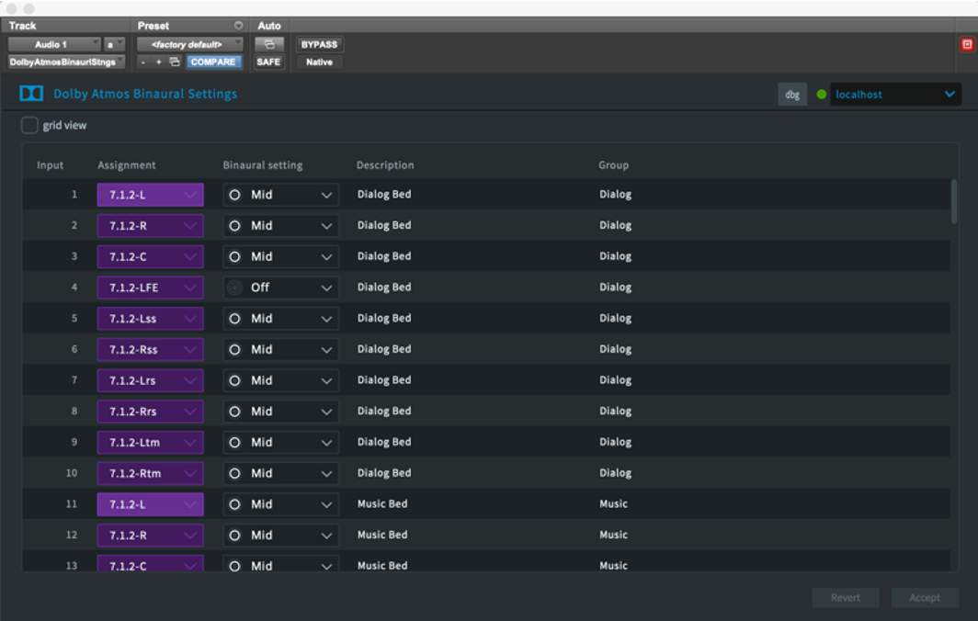Click the Mid circle icon on input 5
Viewport: 978px width, 621px height.
pos(237,318)
